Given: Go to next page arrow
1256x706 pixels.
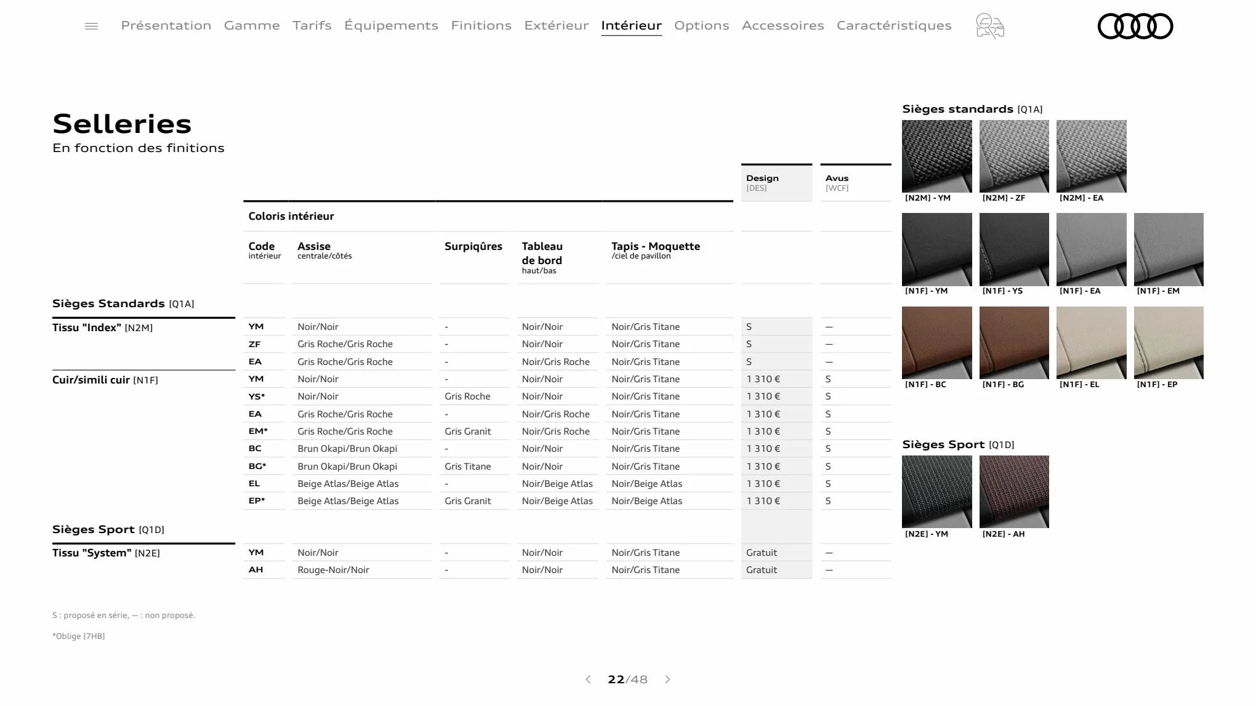Looking at the screenshot, I should pyautogui.click(x=668, y=680).
